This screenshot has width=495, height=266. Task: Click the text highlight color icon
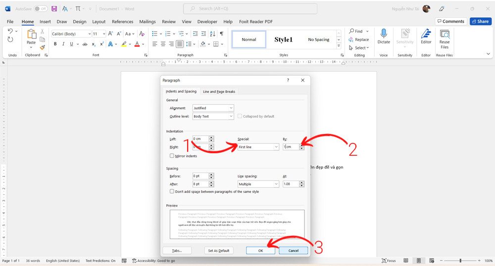coord(124,44)
